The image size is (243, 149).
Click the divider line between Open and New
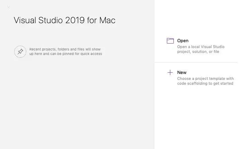pos(196,62)
